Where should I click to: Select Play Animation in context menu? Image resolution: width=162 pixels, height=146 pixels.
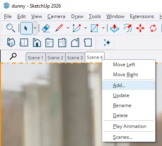129,126
